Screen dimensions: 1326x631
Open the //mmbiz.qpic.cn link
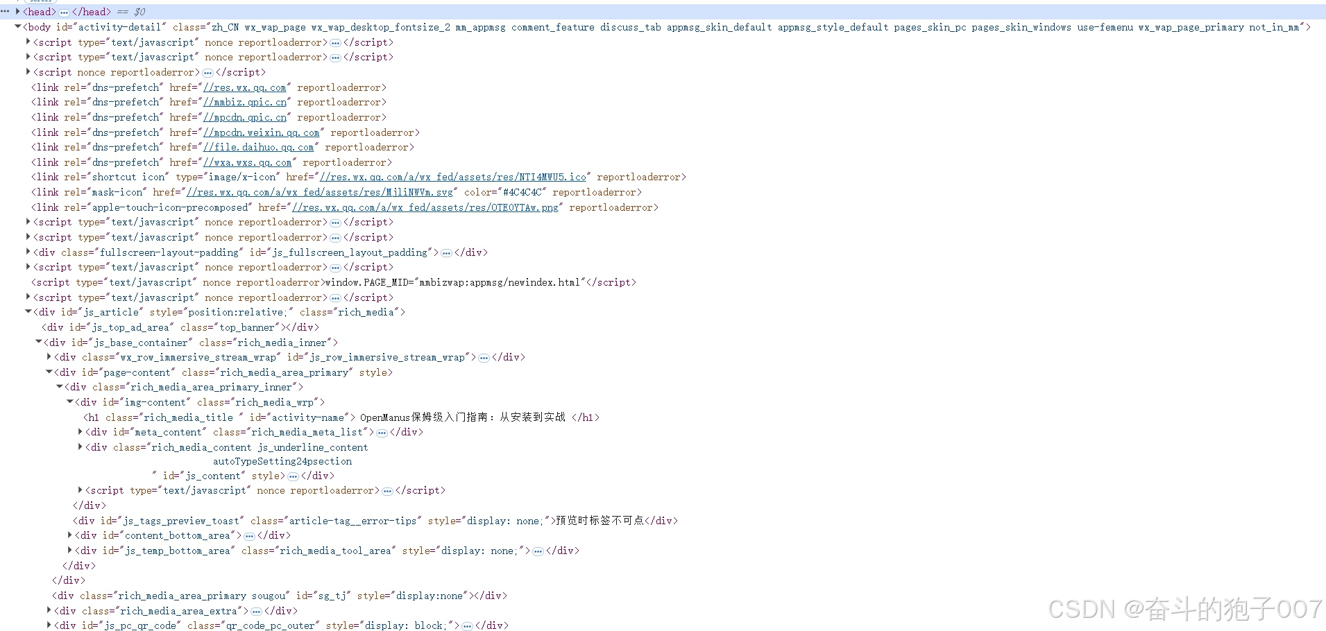(244, 102)
